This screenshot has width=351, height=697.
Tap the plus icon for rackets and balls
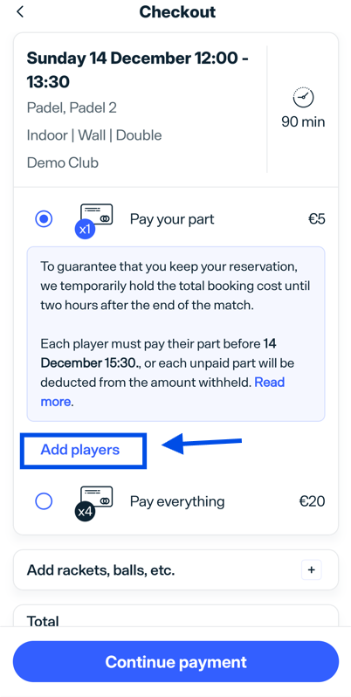(311, 569)
